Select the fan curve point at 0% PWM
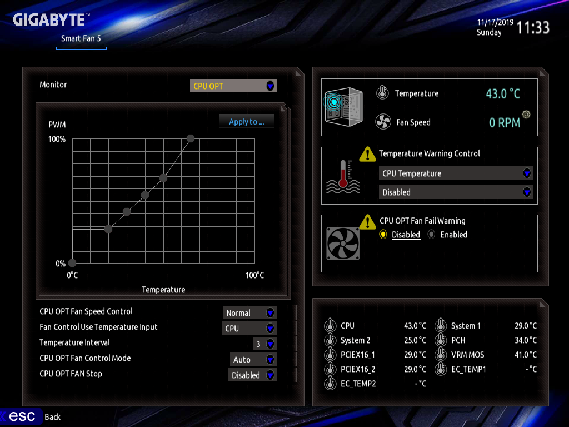The width and height of the screenshot is (569, 427). coord(72,262)
